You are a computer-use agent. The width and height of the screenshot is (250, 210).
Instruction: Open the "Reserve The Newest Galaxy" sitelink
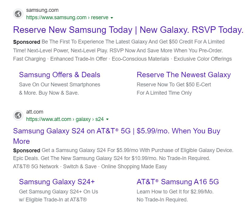coord(183,75)
